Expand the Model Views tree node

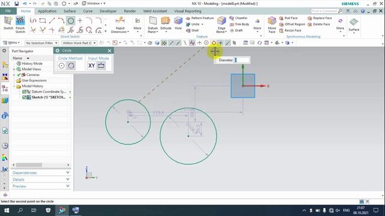coord(14,70)
